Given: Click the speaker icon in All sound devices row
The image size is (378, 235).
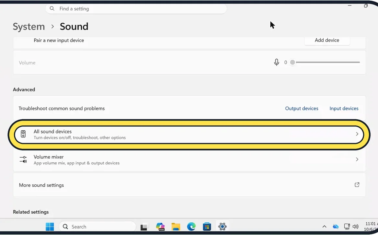Looking at the screenshot, I should (x=23, y=134).
